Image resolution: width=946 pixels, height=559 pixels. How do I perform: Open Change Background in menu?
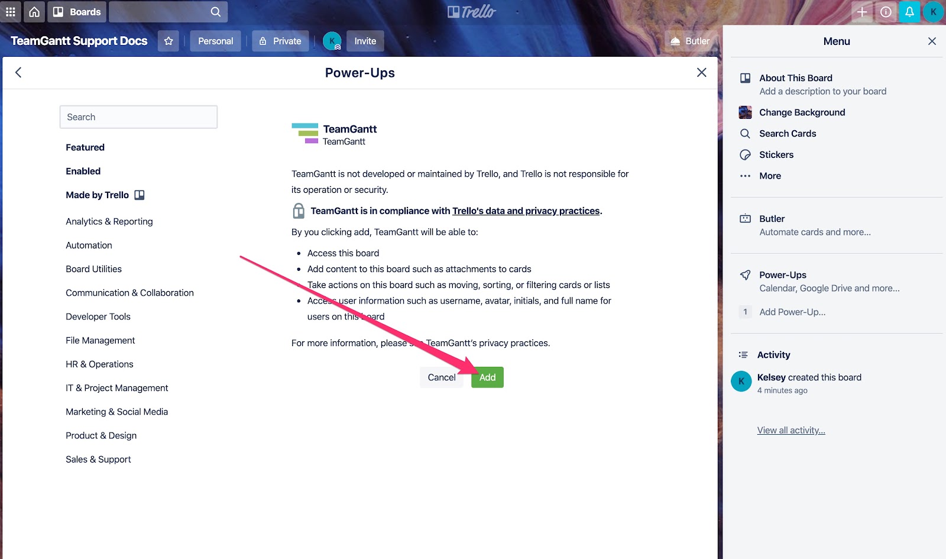click(x=802, y=112)
